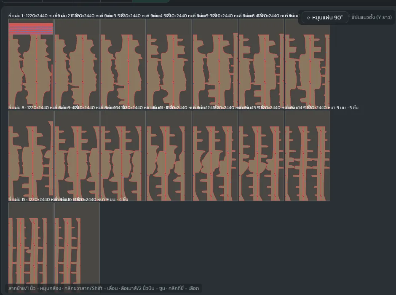Select the แผ่น 2 sheet layout thumbnail
Screen dimensions: 396x295
coord(77,63)
